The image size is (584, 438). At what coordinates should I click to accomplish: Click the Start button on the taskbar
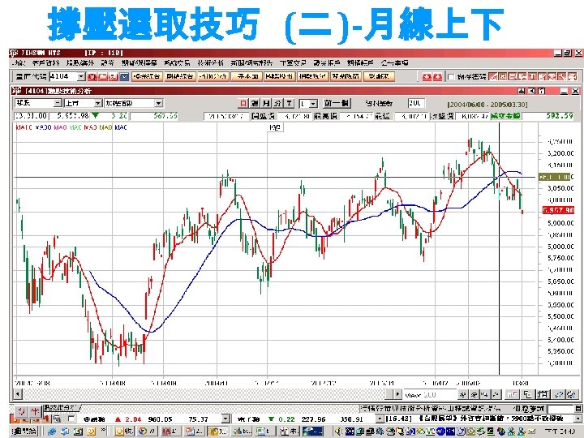[24, 432]
